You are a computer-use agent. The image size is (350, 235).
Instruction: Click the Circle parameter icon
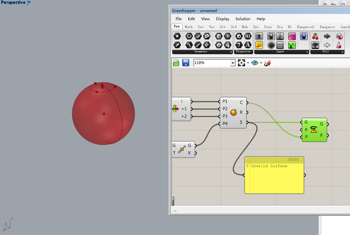(189, 36)
